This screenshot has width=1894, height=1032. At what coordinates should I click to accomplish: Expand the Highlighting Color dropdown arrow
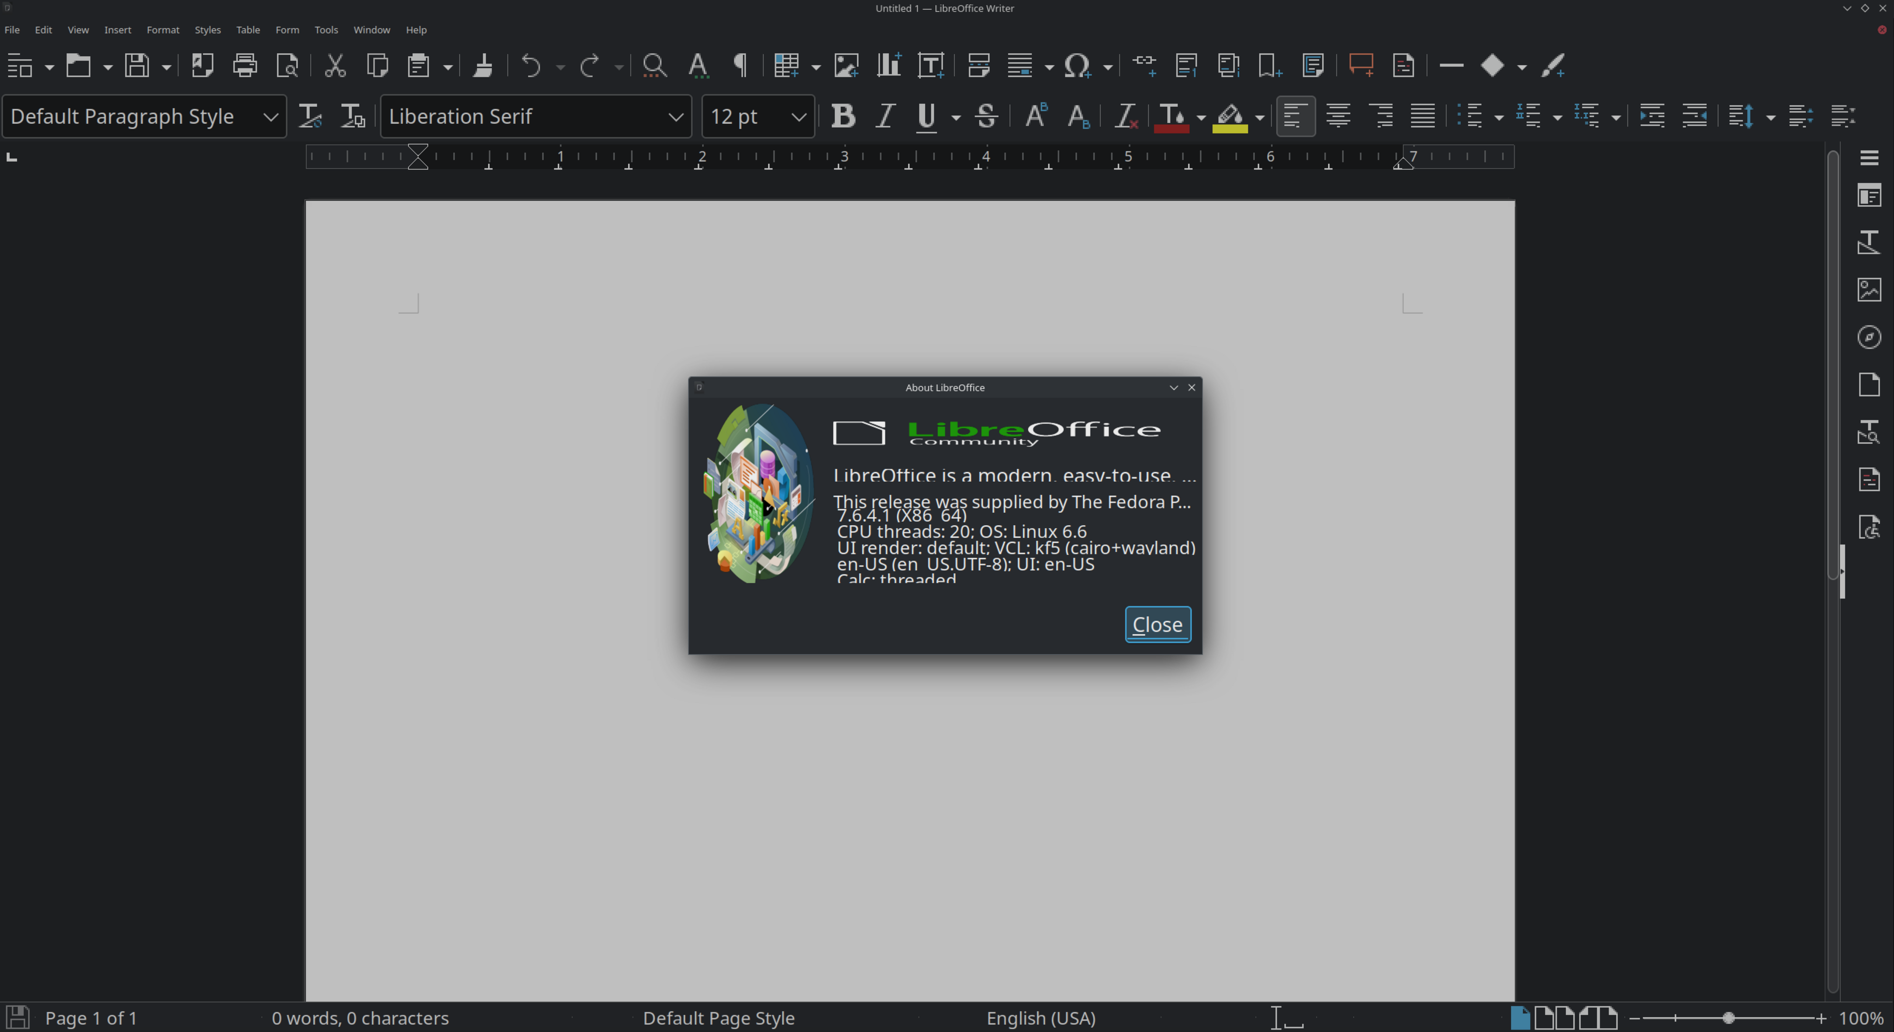pyautogui.click(x=1260, y=117)
